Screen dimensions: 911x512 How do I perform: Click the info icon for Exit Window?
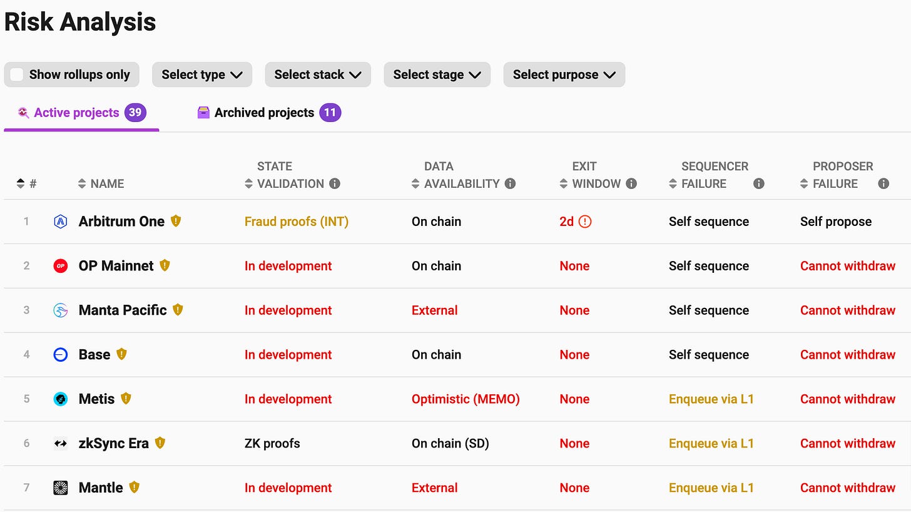pos(631,183)
